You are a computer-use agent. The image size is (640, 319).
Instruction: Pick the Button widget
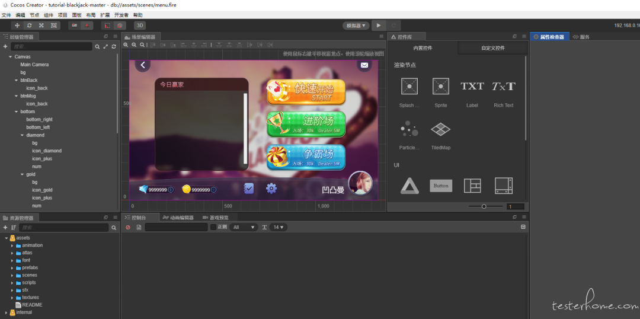[x=441, y=186]
